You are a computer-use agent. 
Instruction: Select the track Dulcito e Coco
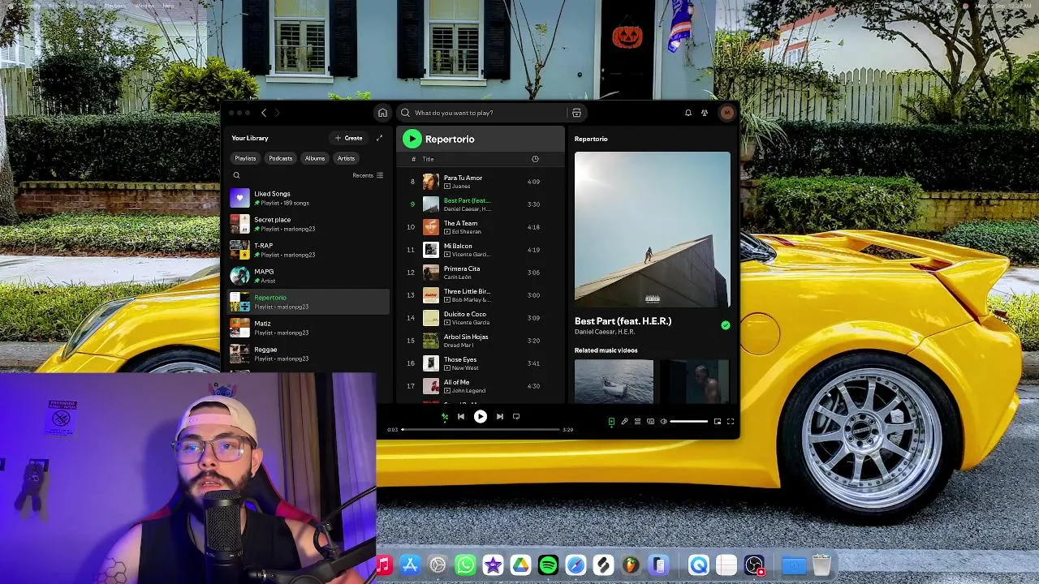point(480,318)
